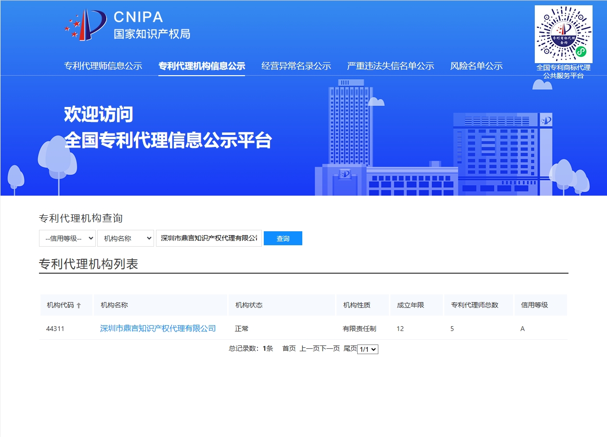Click the QR code image for the service platform

click(x=563, y=34)
